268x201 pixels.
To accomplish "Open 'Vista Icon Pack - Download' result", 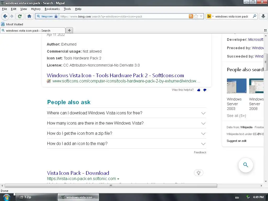I will pos(78,173).
